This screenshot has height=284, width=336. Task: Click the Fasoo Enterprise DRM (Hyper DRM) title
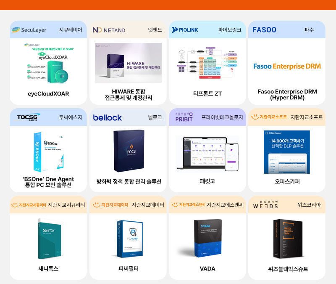[x=287, y=95]
